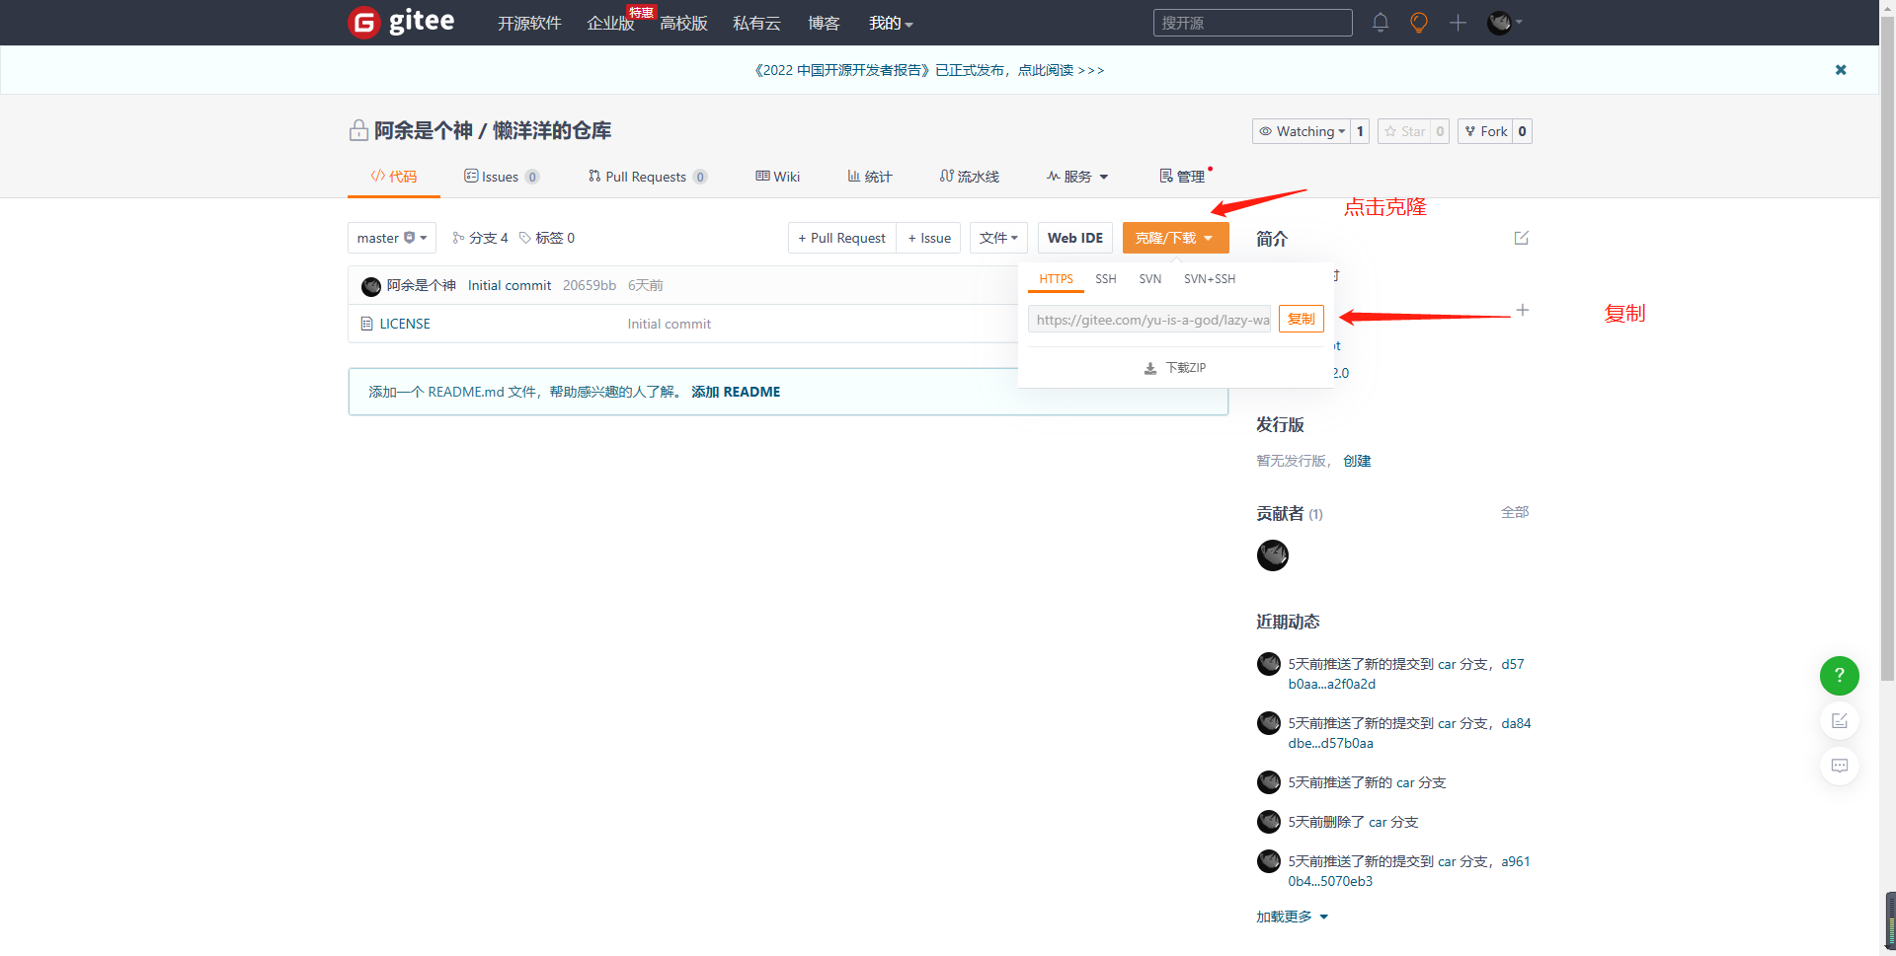Fork the repository
This screenshot has width=1896, height=956.
click(1486, 131)
